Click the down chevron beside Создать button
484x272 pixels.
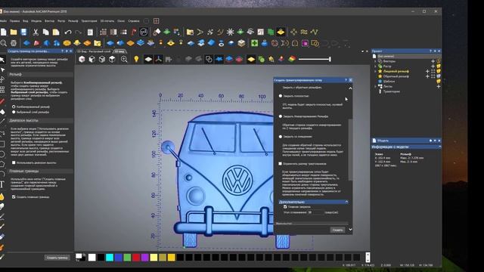350,230
